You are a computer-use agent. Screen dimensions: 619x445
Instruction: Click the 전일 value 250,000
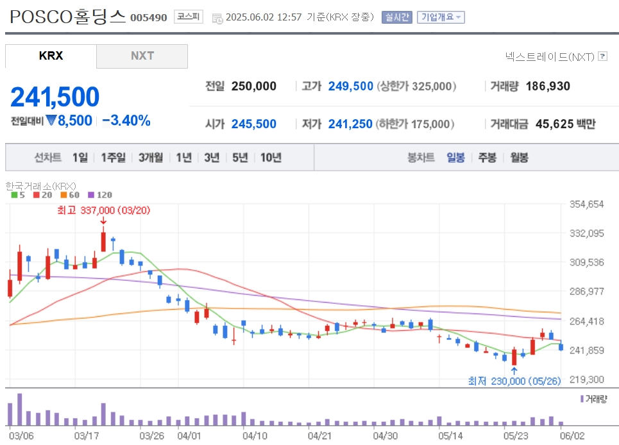point(254,86)
